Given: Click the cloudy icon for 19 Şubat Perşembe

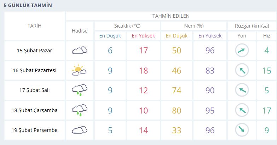Looking at the screenshot, I should click(80, 130).
